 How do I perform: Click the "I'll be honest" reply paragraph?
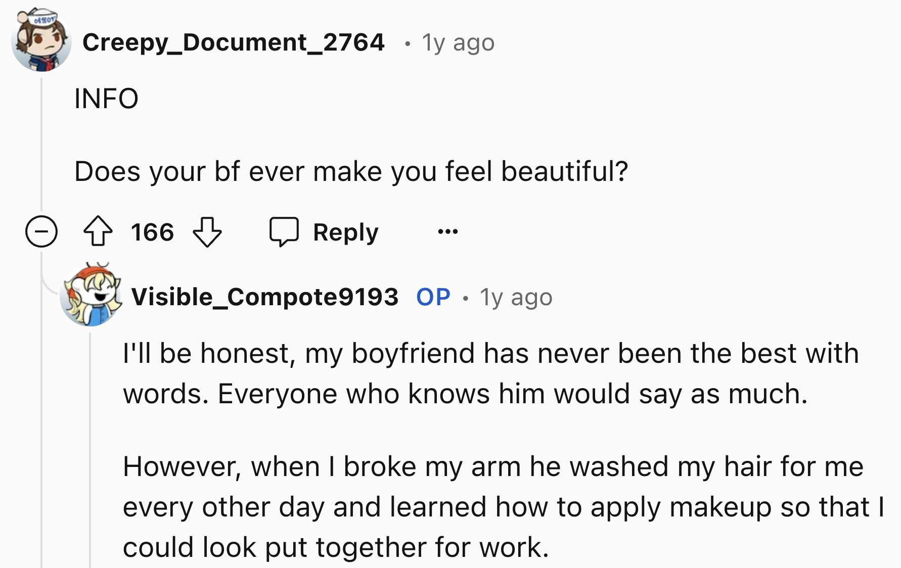(490, 373)
